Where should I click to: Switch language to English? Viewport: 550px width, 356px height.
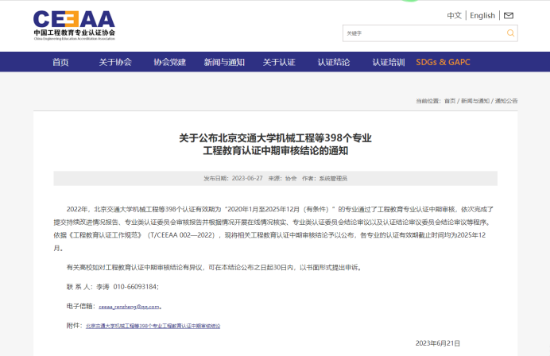[482, 15]
